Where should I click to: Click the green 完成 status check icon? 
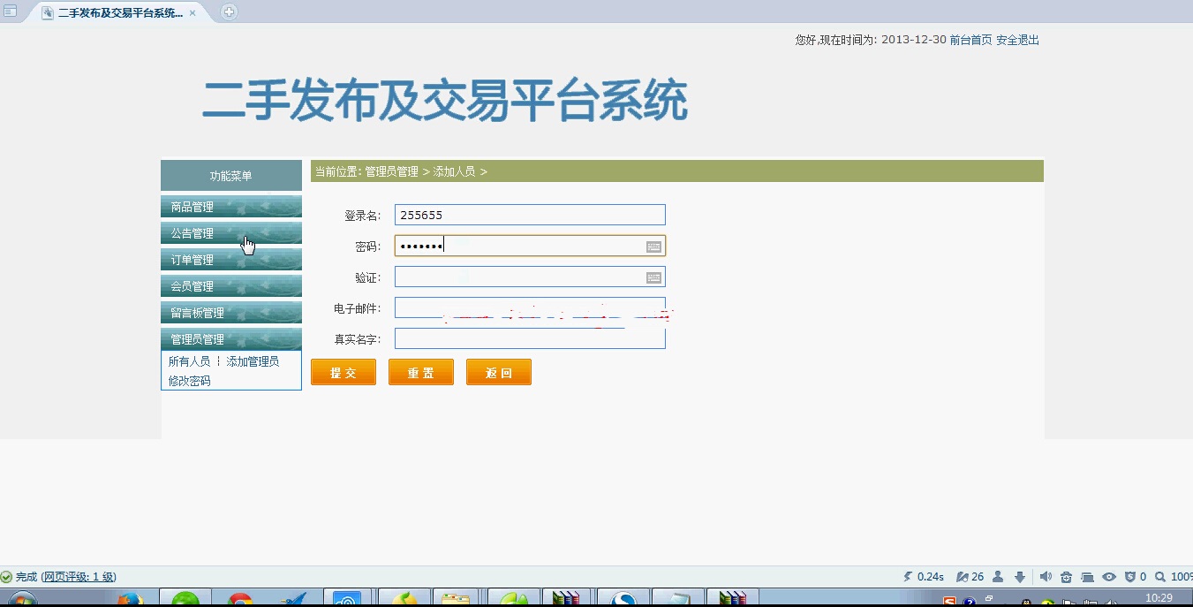pyautogui.click(x=7, y=577)
